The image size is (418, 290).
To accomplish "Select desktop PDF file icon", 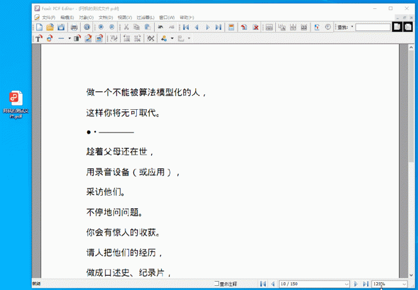I will click(x=16, y=104).
